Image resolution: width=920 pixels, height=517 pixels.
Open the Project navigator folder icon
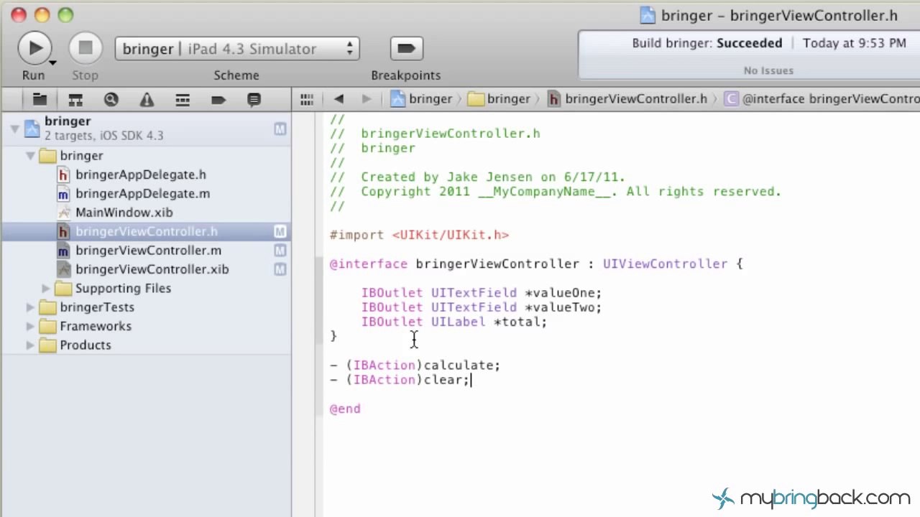point(40,100)
